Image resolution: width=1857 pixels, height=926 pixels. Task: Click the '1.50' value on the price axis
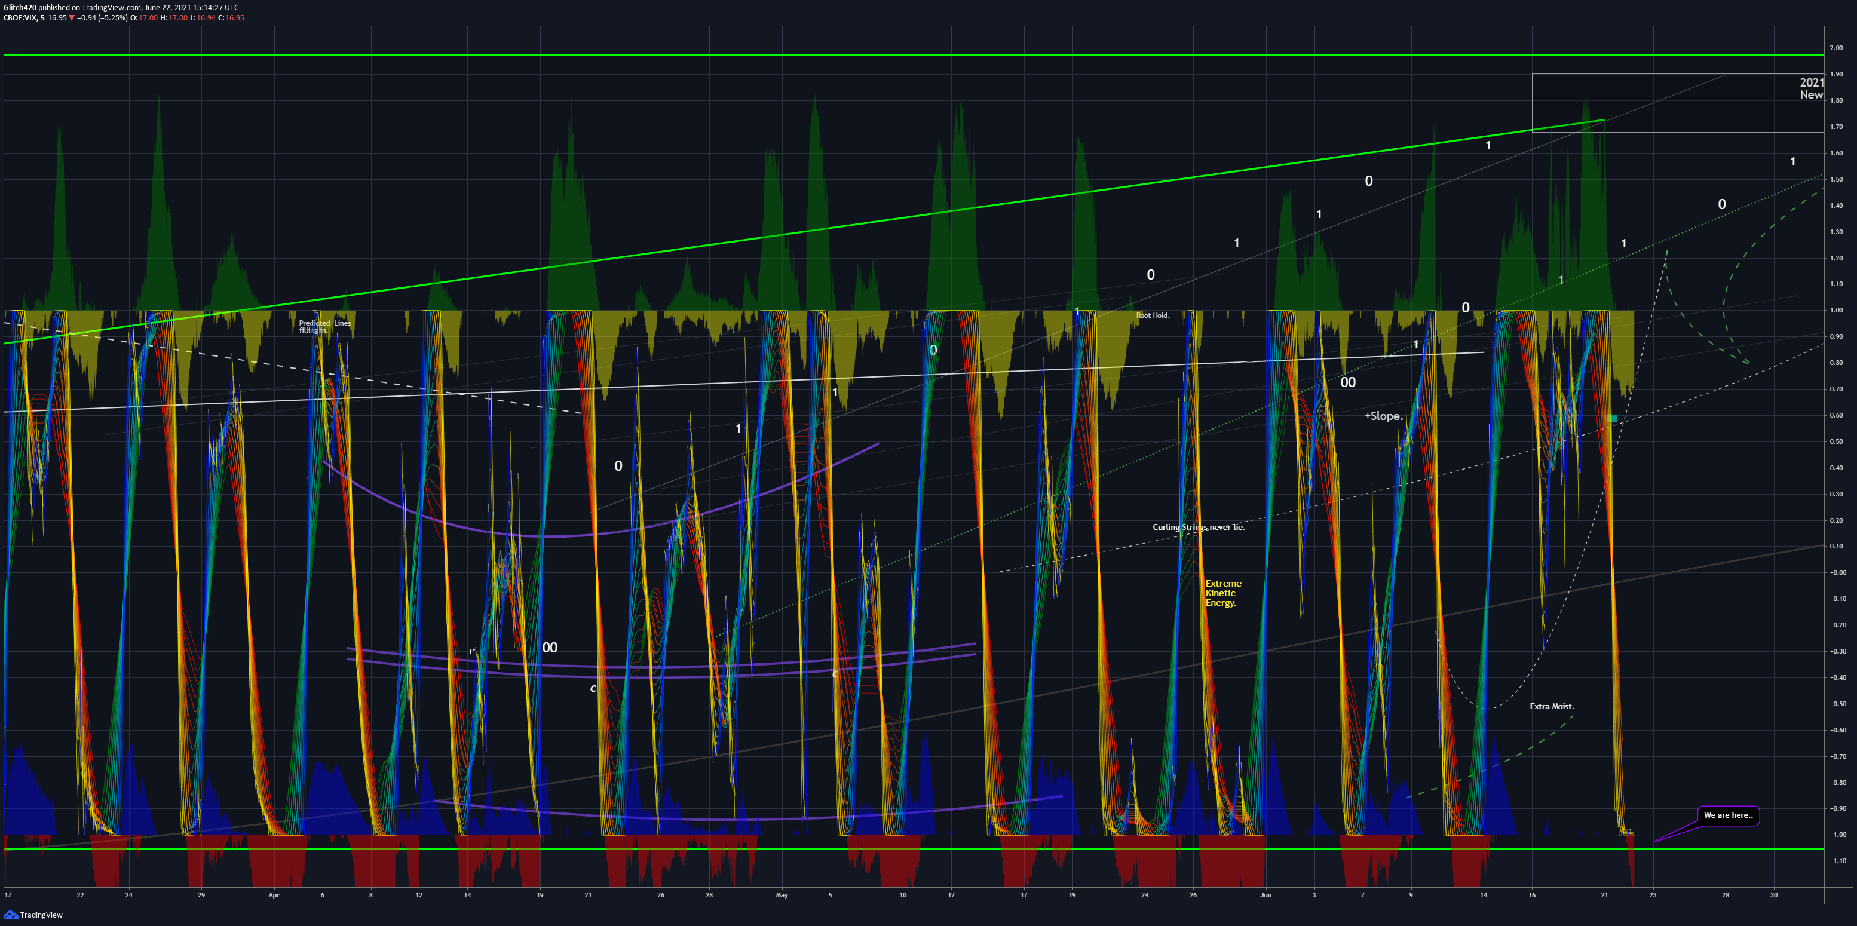[1836, 179]
